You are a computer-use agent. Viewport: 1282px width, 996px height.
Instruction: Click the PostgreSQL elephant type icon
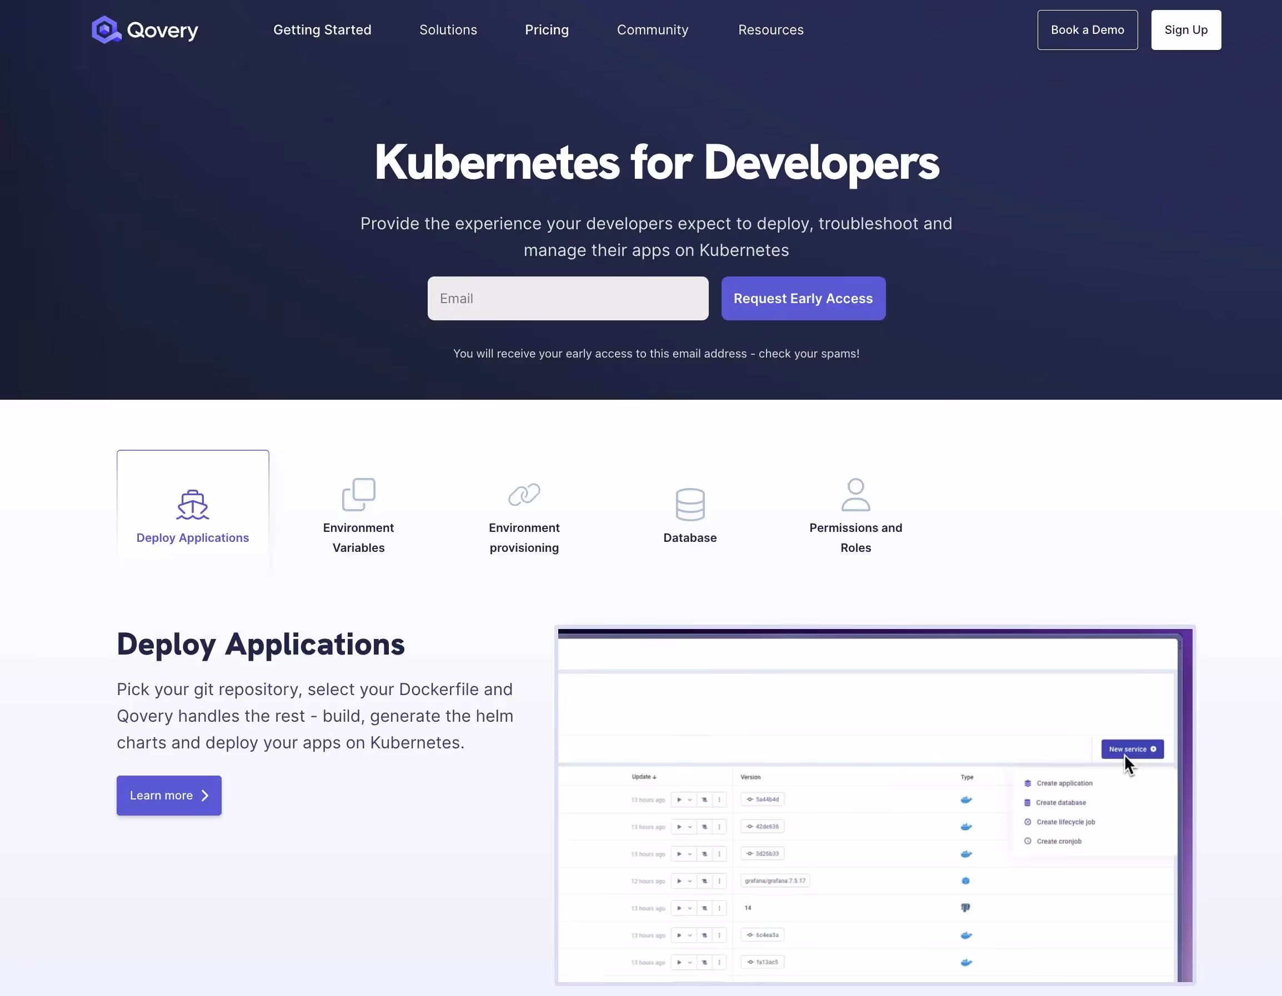965,907
